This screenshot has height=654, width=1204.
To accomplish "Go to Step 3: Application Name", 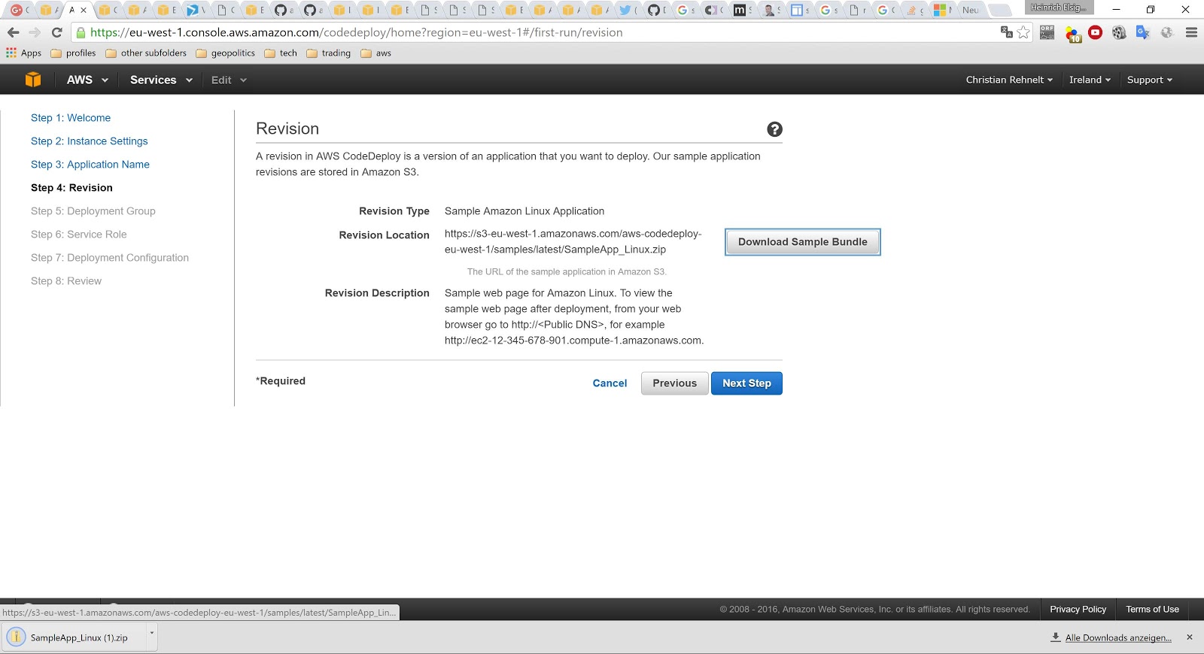I will click(90, 165).
